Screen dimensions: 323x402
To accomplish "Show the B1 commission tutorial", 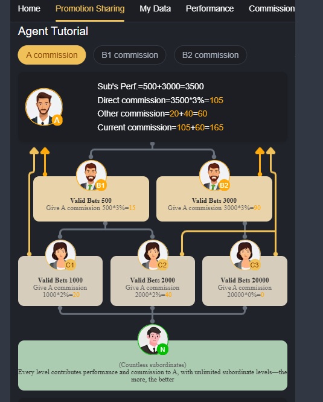I will coord(130,55).
